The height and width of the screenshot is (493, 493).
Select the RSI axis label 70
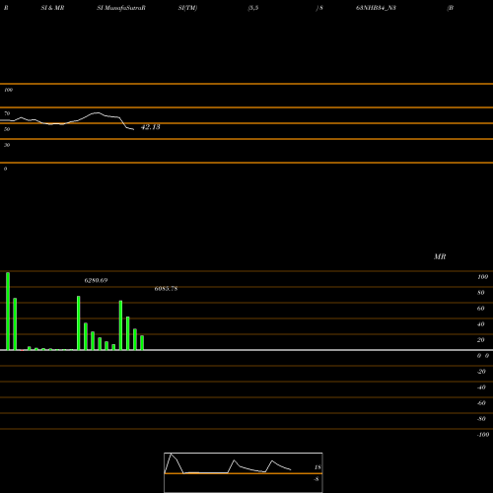[x=7, y=113]
